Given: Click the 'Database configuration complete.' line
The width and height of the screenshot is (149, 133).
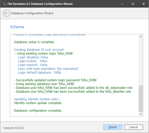Looking at the screenshot, I should (x=38, y=110).
